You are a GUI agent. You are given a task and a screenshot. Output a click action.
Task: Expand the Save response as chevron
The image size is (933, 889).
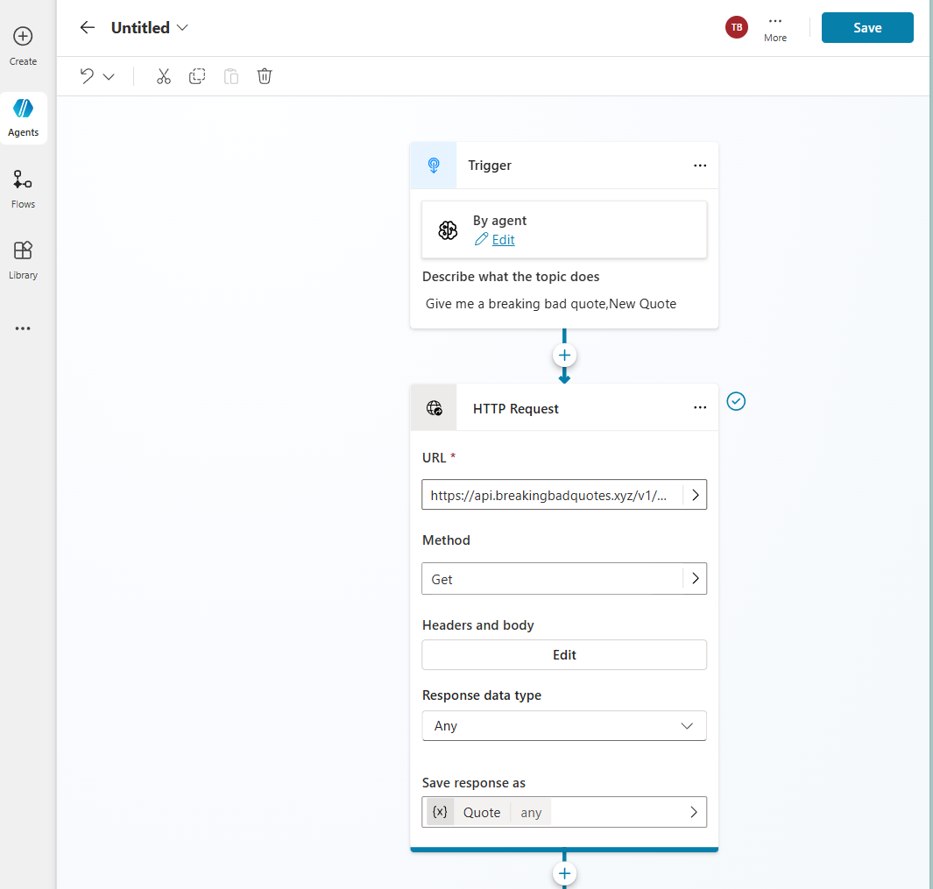click(693, 812)
